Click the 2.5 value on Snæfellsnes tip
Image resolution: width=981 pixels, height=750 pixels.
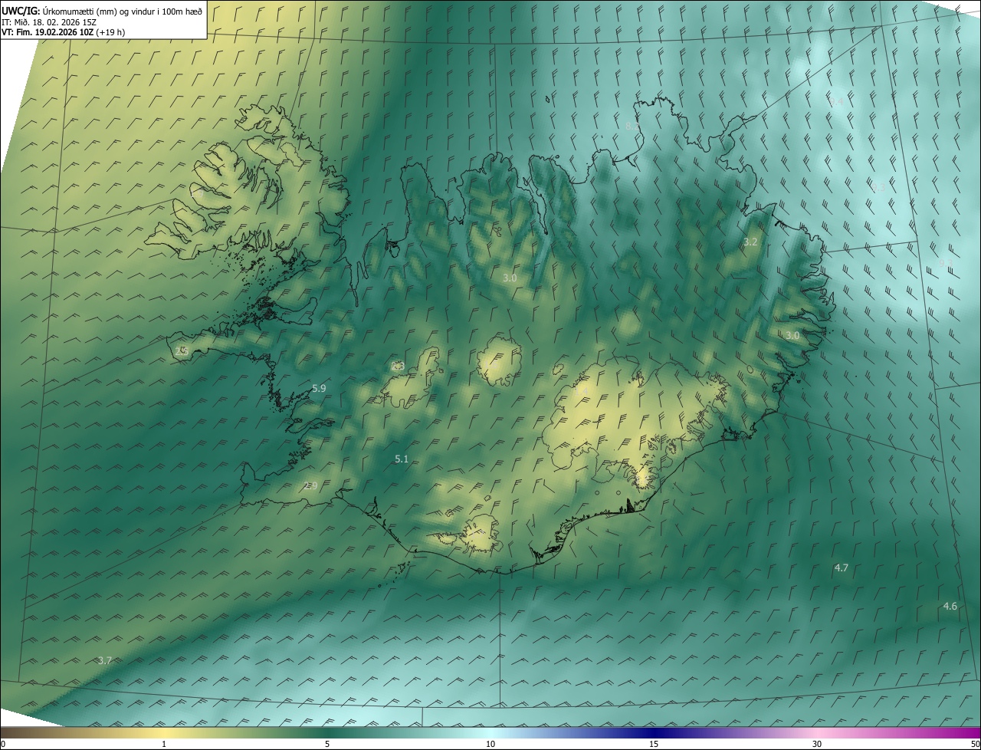182,351
